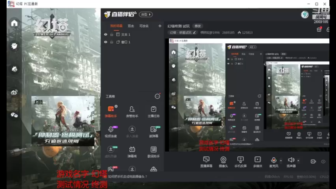The width and height of the screenshot is (336, 189).
Task: Open the 主播任务 tool
Action: [153, 112]
